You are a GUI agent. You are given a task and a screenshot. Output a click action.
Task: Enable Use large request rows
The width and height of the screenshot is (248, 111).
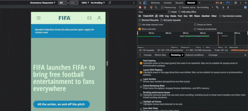coord(140,25)
